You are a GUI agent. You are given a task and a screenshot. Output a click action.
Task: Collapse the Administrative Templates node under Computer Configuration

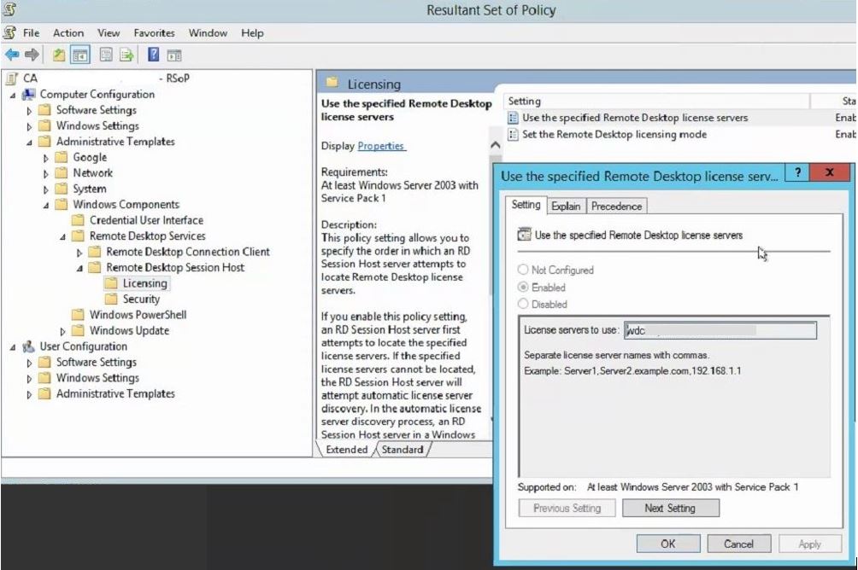(x=31, y=142)
